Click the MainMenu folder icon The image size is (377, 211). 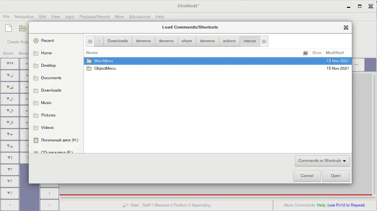pos(89,61)
